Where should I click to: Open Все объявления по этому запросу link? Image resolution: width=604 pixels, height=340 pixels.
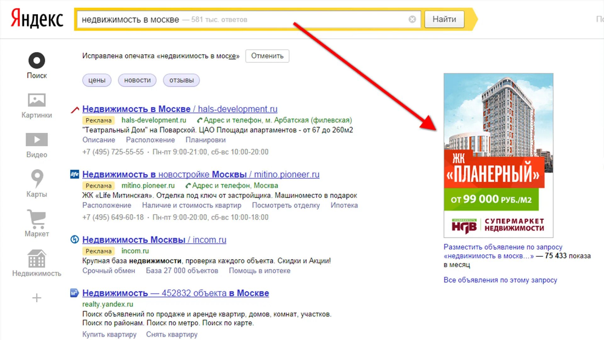(x=500, y=280)
